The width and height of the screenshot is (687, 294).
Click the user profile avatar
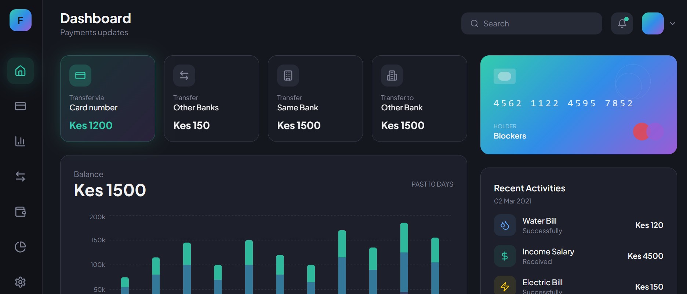[653, 23]
